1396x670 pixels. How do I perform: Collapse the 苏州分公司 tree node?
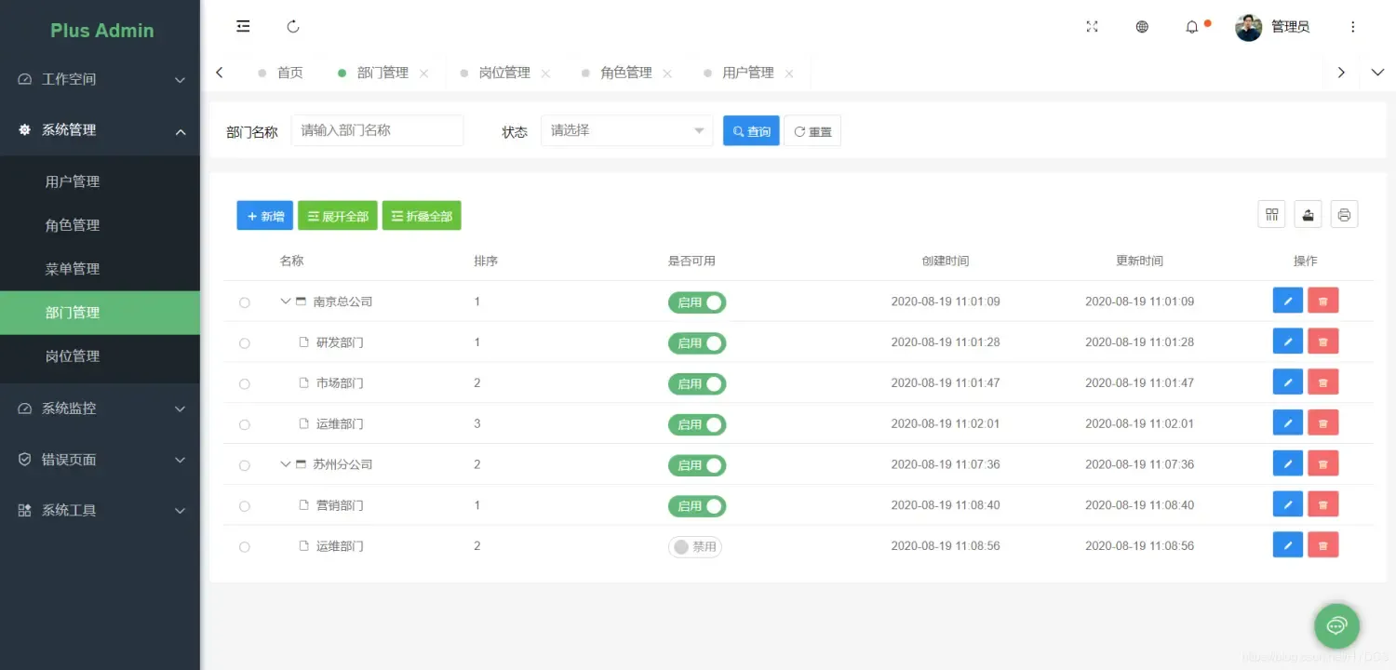coord(285,464)
